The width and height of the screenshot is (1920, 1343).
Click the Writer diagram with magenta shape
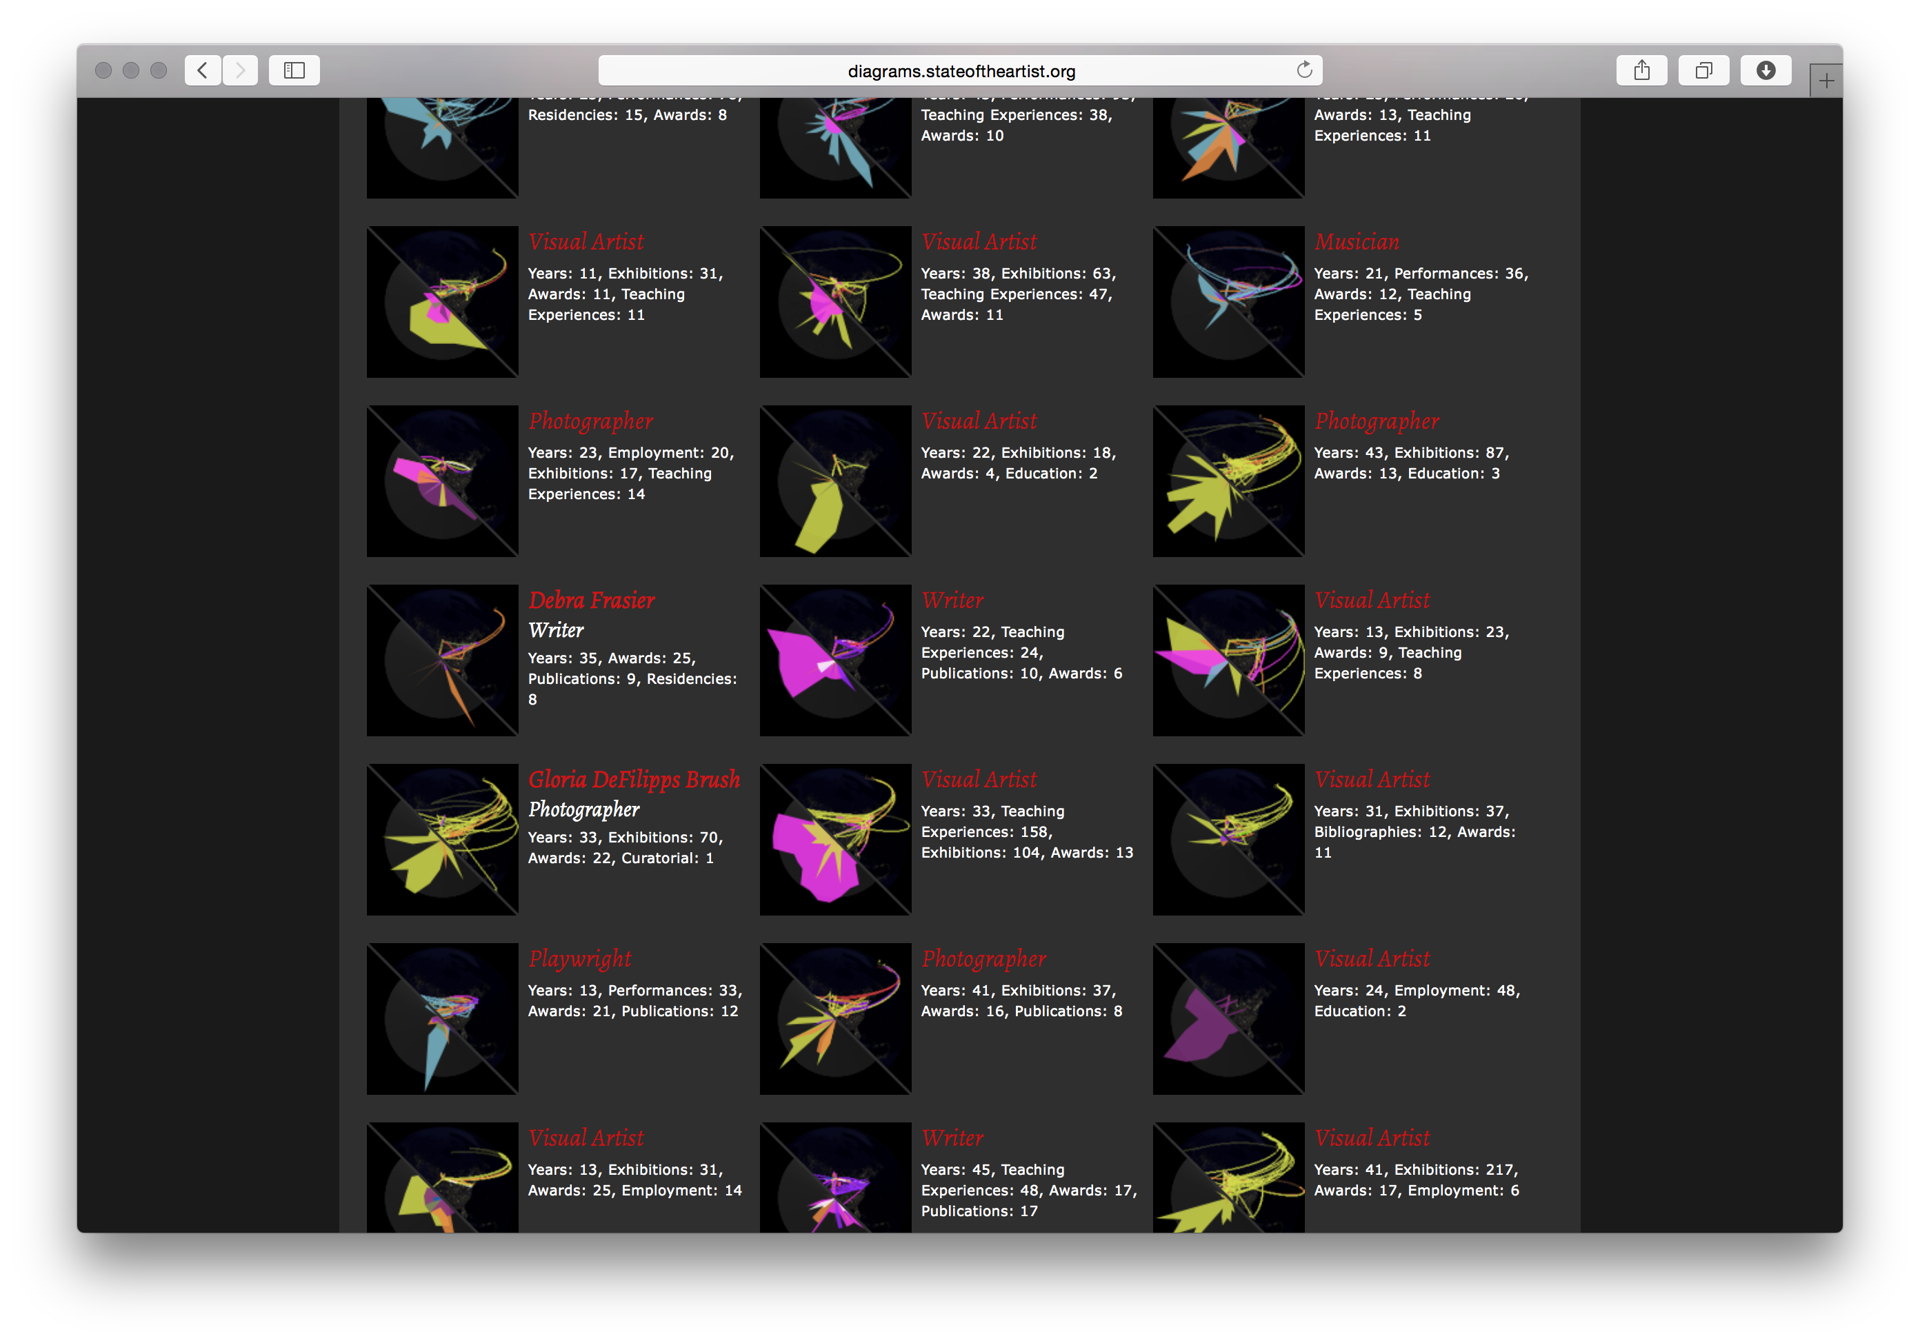pos(834,660)
